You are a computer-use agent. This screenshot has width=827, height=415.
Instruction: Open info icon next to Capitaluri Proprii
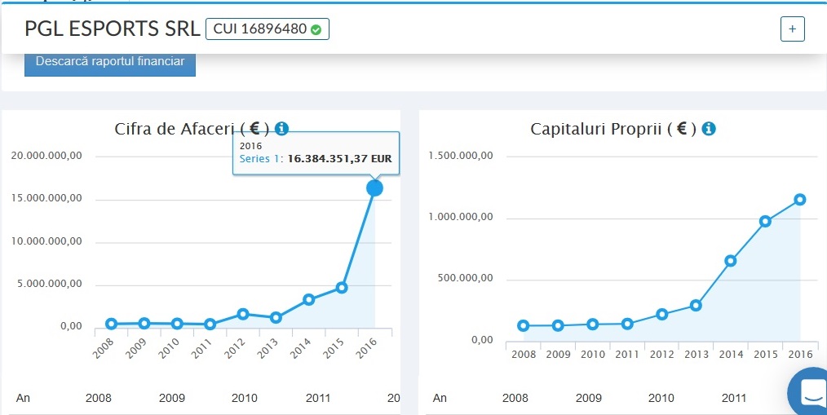point(709,128)
